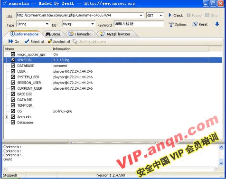Click the blue down arrow icon

217,24
